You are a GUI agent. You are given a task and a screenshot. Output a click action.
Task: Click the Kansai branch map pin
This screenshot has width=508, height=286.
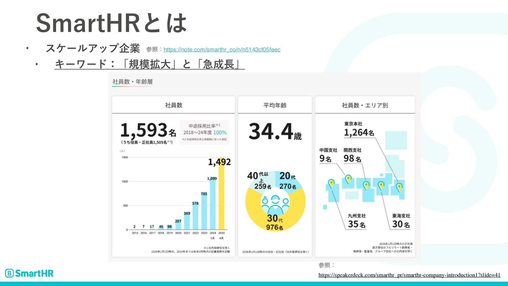[366, 185]
